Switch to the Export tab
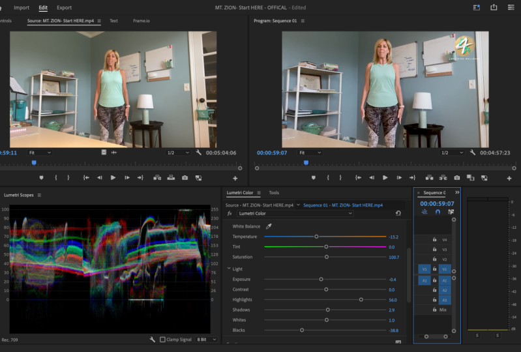521x352 pixels. pyautogui.click(x=64, y=7)
